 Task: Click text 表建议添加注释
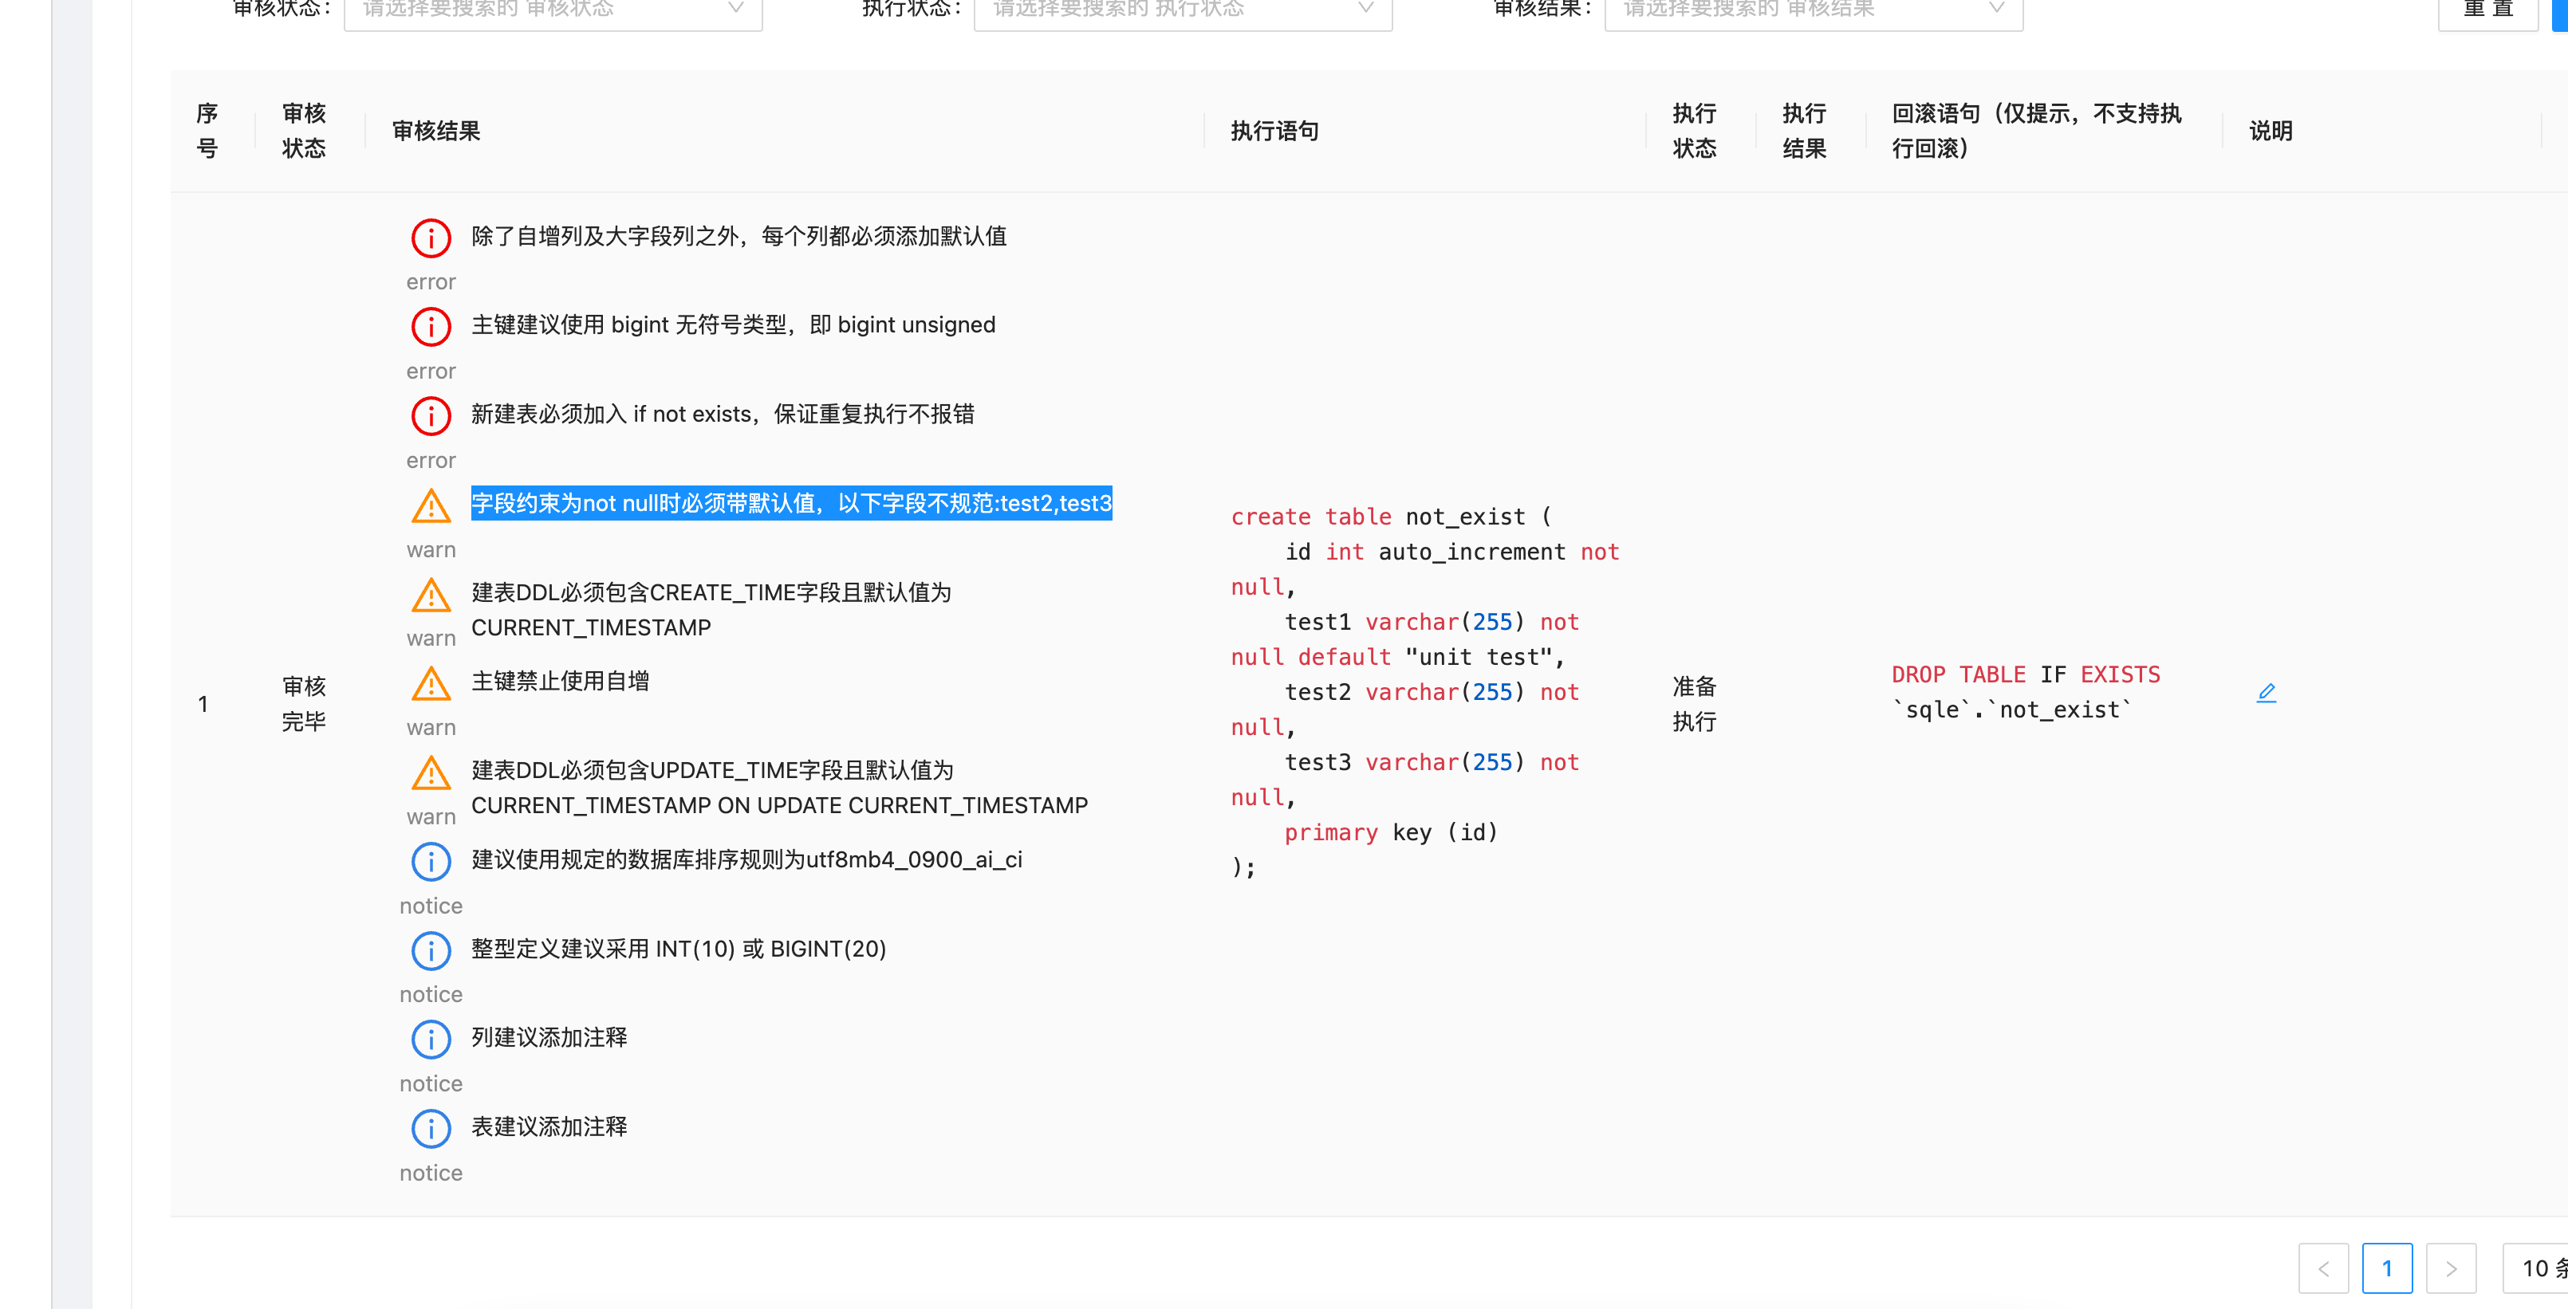pyautogui.click(x=549, y=1126)
